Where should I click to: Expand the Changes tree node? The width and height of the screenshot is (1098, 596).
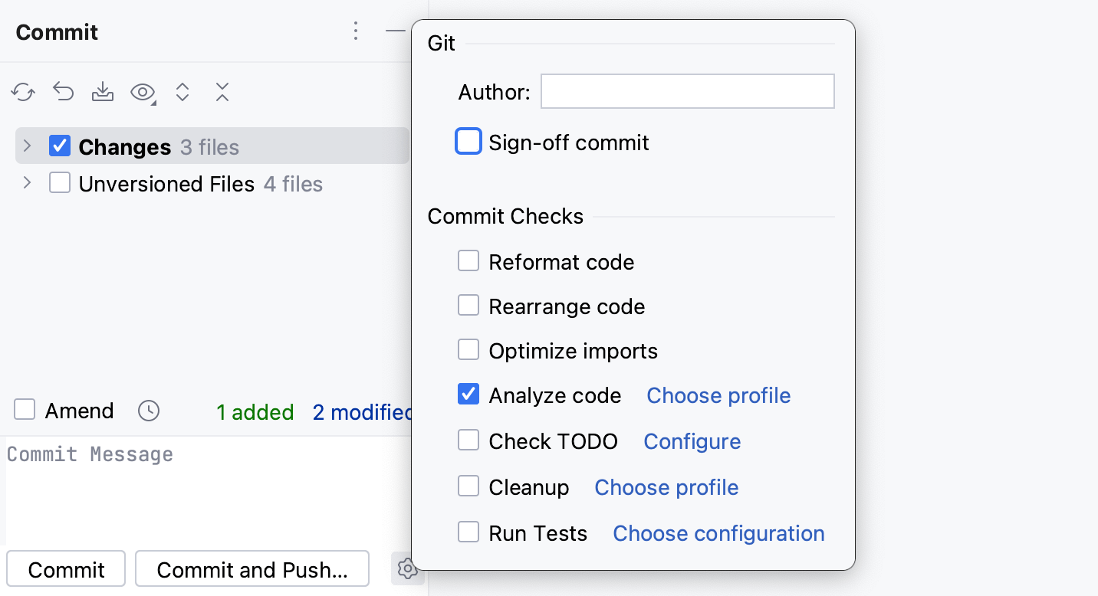click(x=27, y=146)
